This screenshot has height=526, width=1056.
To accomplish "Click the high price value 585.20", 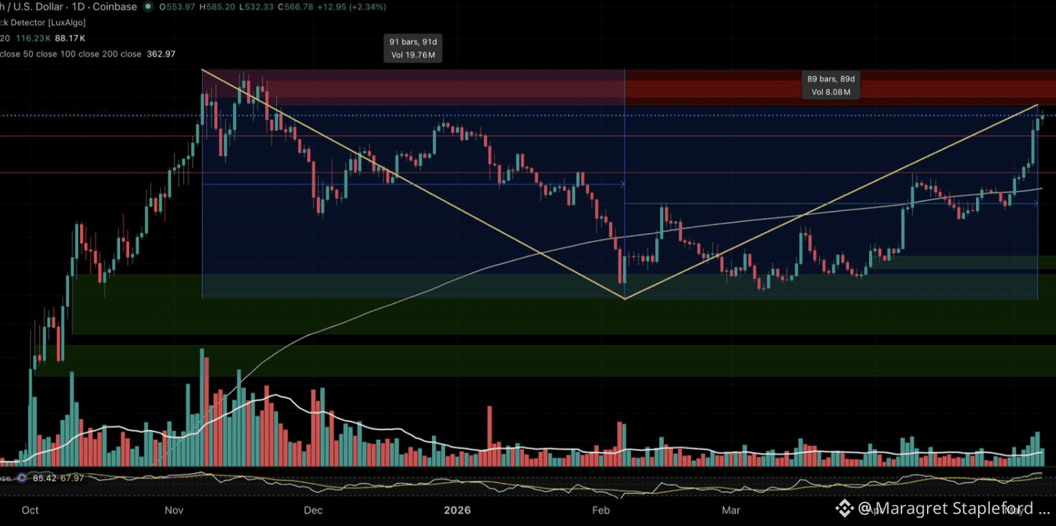I will point(221,7).
